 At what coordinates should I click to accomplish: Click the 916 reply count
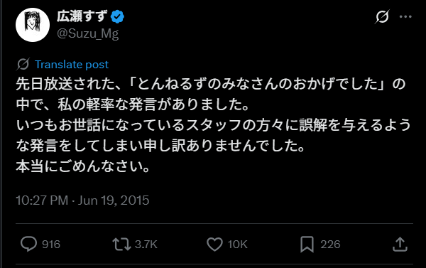click(x=51, y=245)
